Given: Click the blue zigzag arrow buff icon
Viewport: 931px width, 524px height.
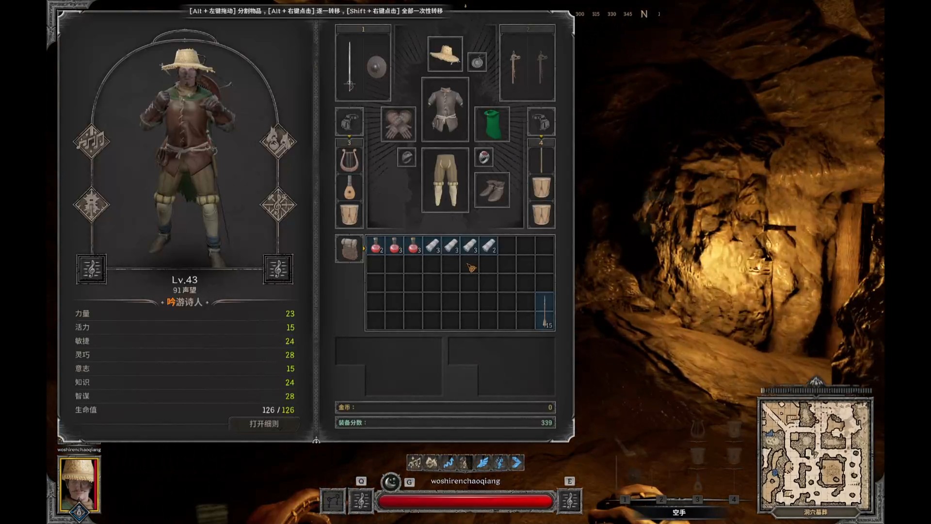Looking at the screenshot, I should click(x=449, y=462).
